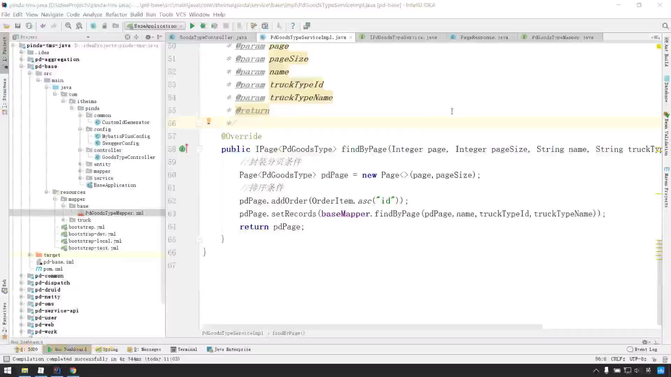This screenshot has height=377, width=671.
Task: Open the TODO tool window
Action: pyautogui.click(x=26, y=349)
